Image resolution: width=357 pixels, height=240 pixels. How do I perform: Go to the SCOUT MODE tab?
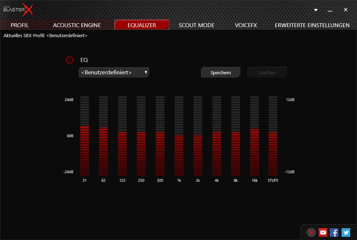196,25
